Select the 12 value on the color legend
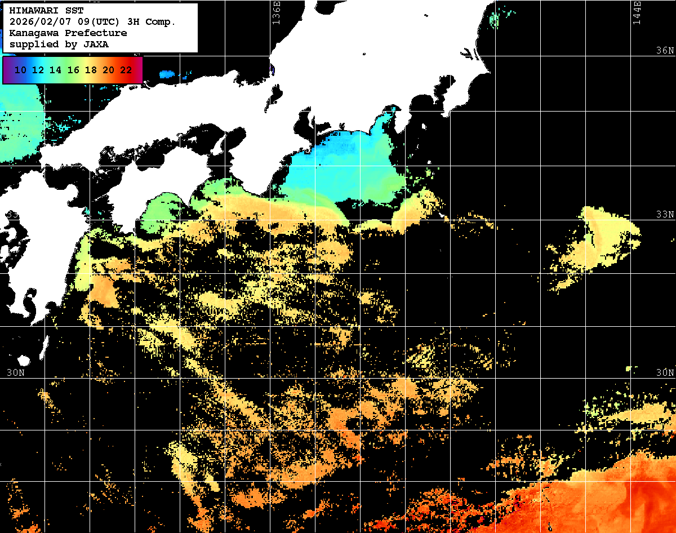 (x=38, y=70)
